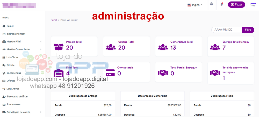Open notifications bell icon
Image resolution: width=259 pixels, height=119 pixels.
coord(221,4)
